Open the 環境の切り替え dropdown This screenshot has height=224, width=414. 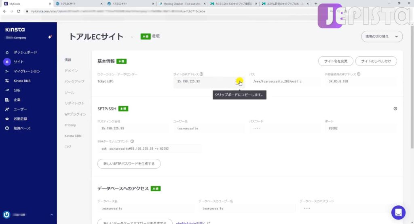pyautogui.click(x=382, y=36)
